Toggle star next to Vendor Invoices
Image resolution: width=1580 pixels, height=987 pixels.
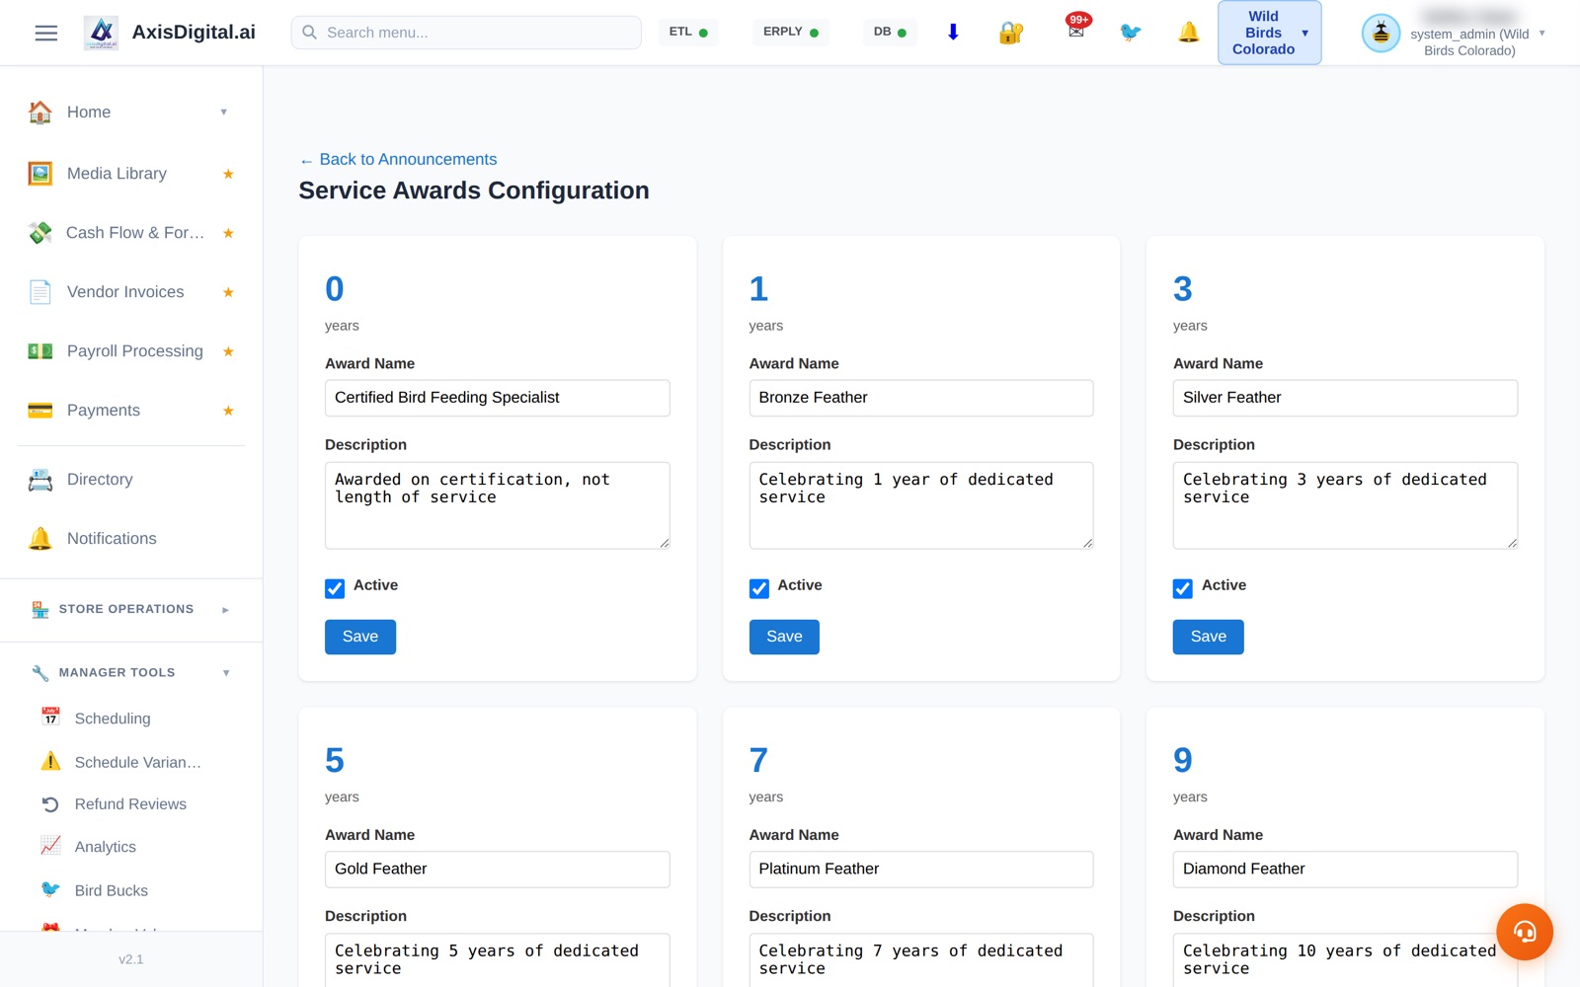228,292
